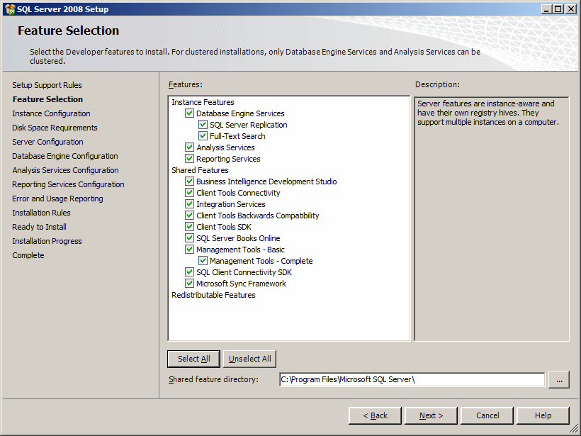Uncheck Management Tools - Basic checkbox
The width and height of the screenshot is (581, 436).
(189, 249)
